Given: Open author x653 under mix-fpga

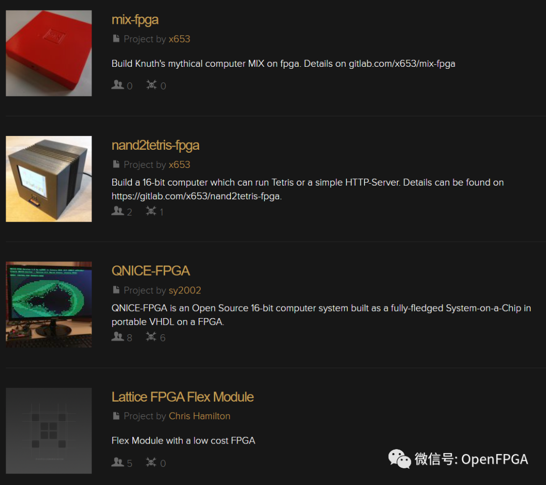Looking at the screenshot, I should click(179, 39).
